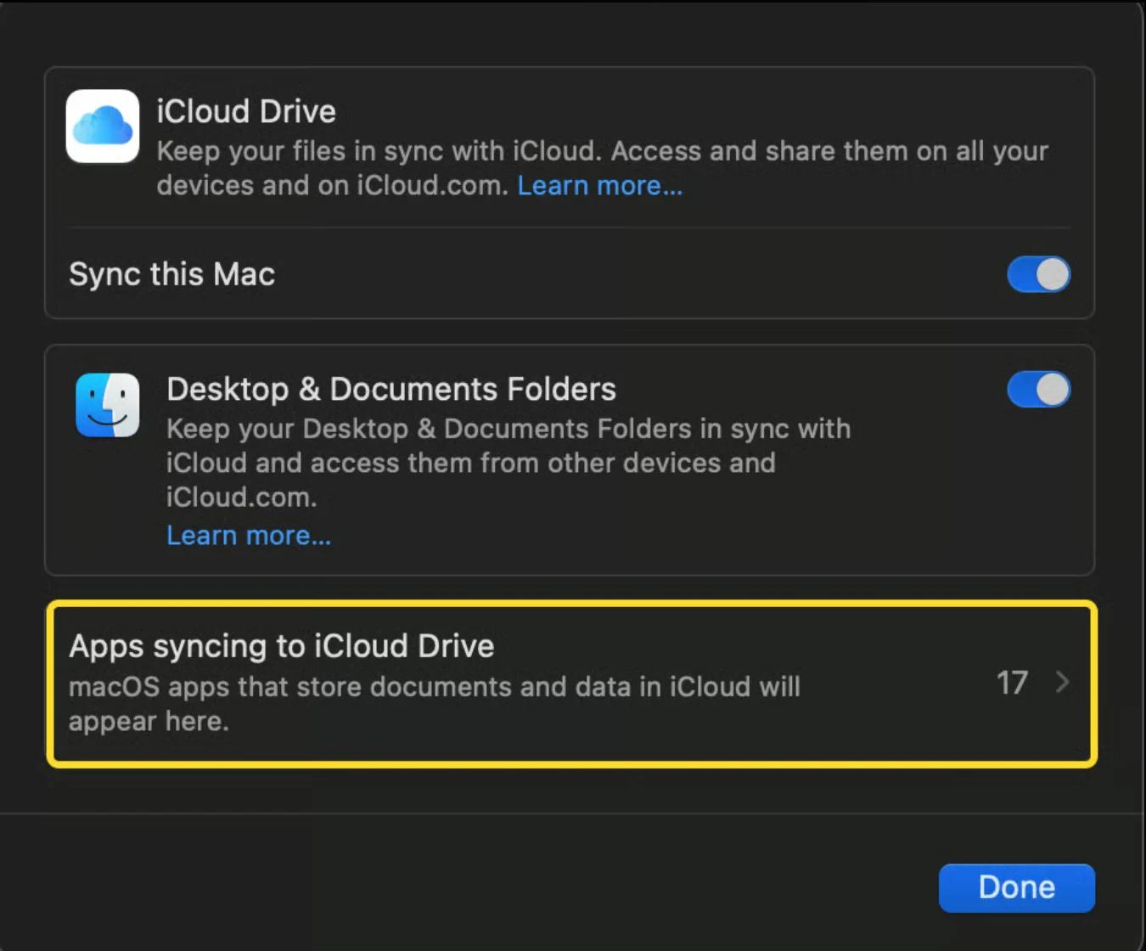Click 'macOS apps that store documents' description

(x=435, y=704)
